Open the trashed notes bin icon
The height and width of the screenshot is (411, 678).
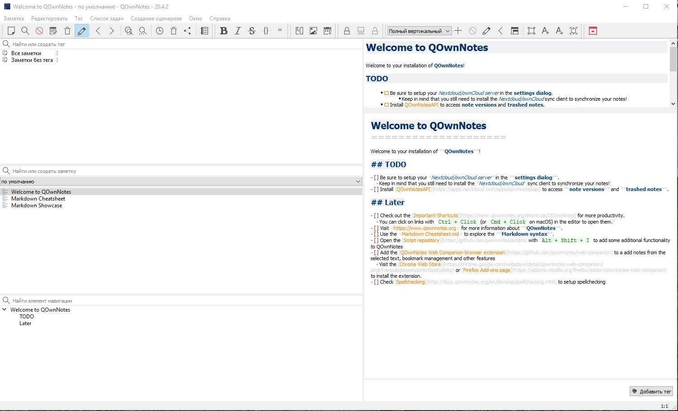pos(174,31)
